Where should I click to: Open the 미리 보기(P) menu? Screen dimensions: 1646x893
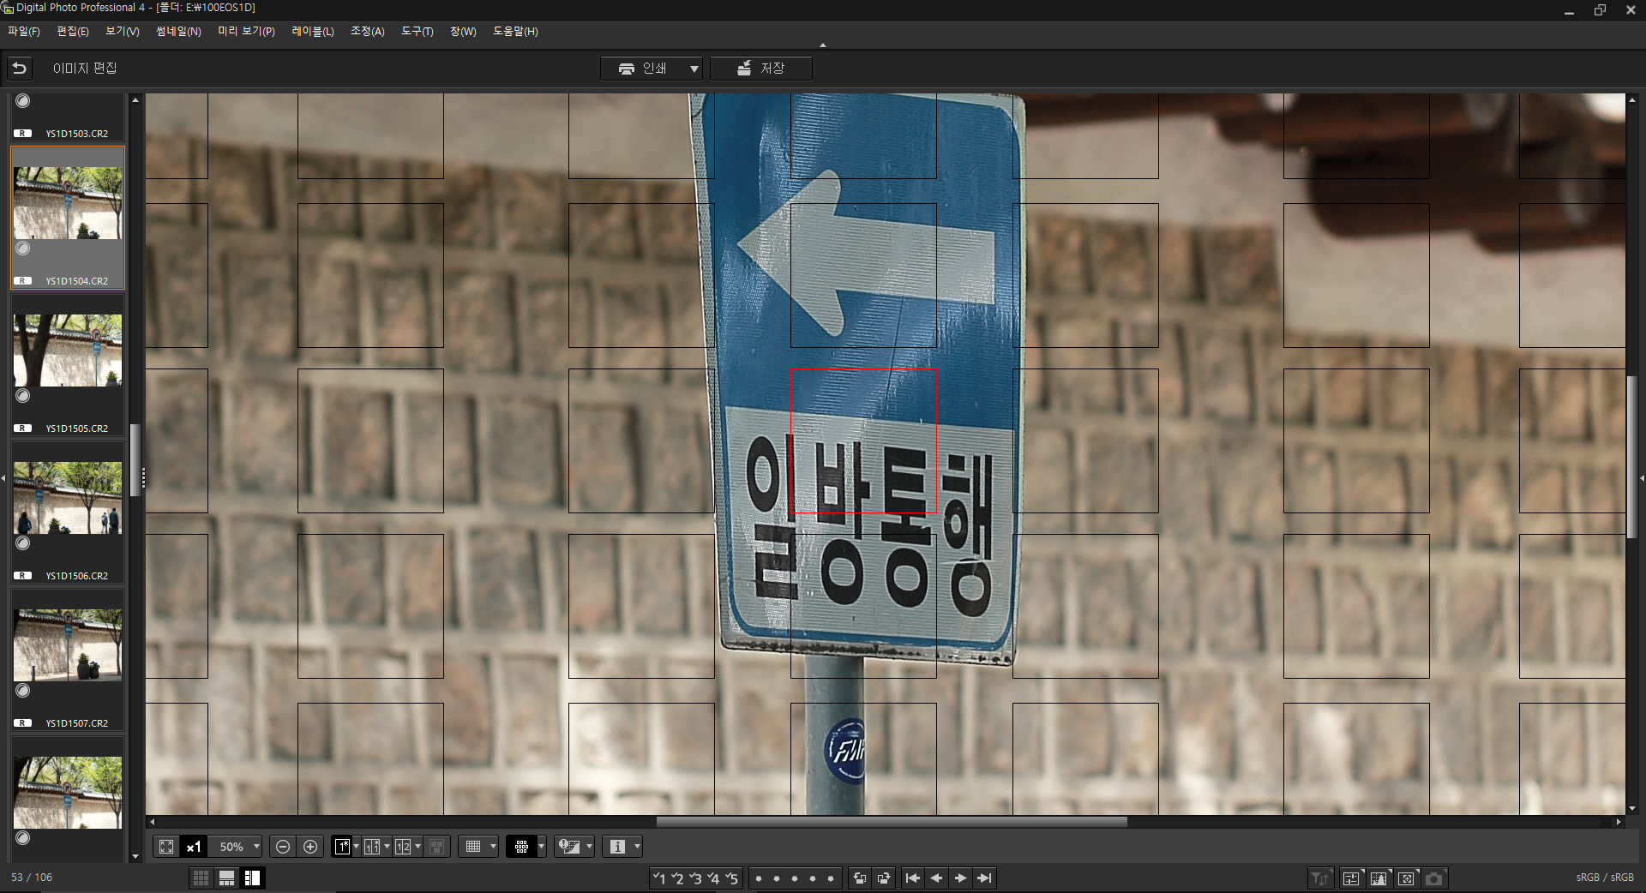point(246,32)
